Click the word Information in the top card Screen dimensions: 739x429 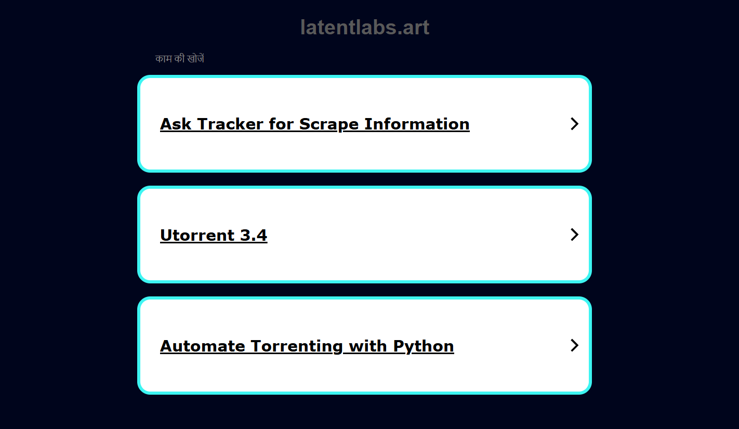(x=417, y=124)
